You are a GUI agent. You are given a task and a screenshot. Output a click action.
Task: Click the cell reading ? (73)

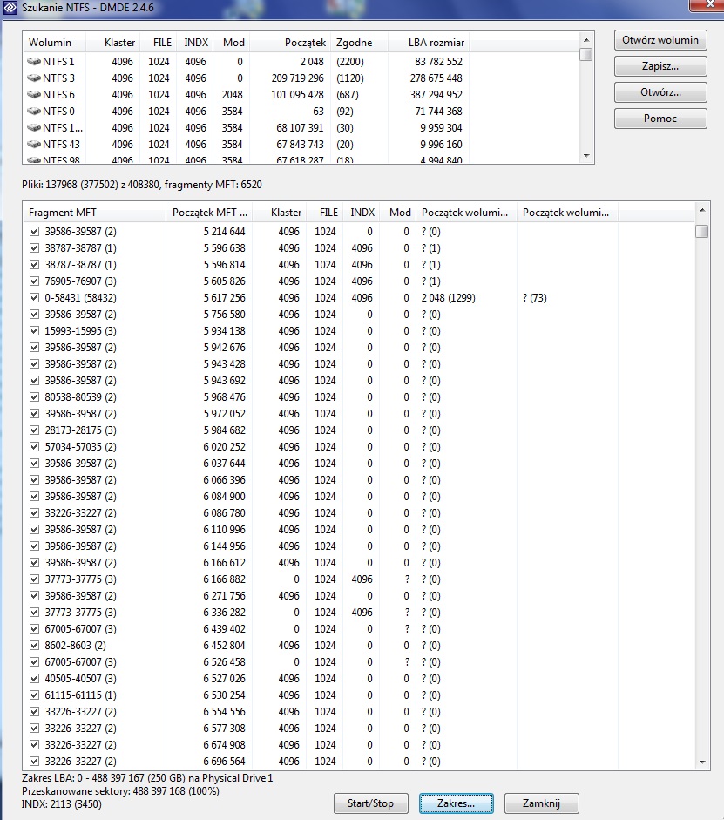coord(534,297)
